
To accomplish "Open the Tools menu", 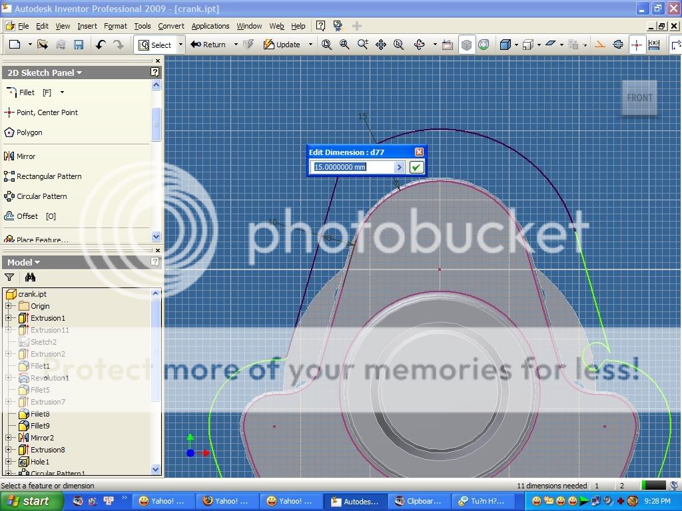I will coord(143,26).
